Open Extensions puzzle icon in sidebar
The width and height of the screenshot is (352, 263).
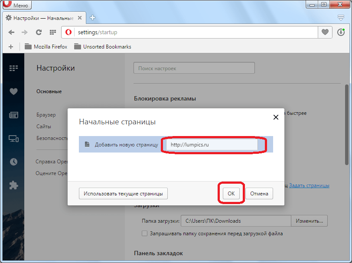coord(13,185)
